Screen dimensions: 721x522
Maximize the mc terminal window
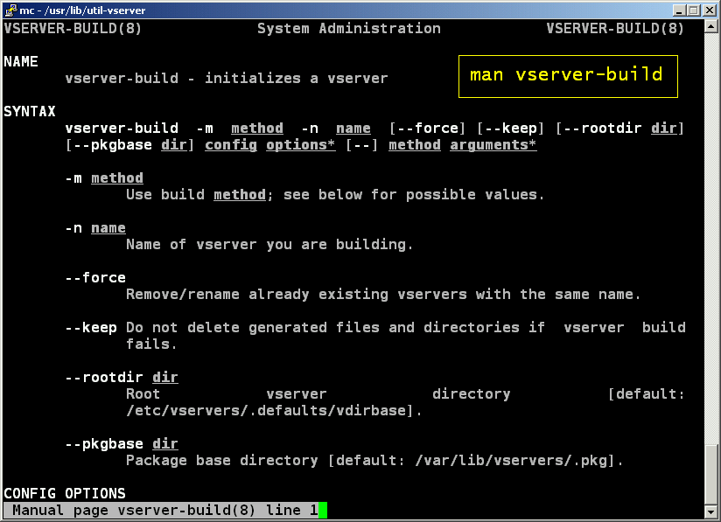(x=694, y=10)
